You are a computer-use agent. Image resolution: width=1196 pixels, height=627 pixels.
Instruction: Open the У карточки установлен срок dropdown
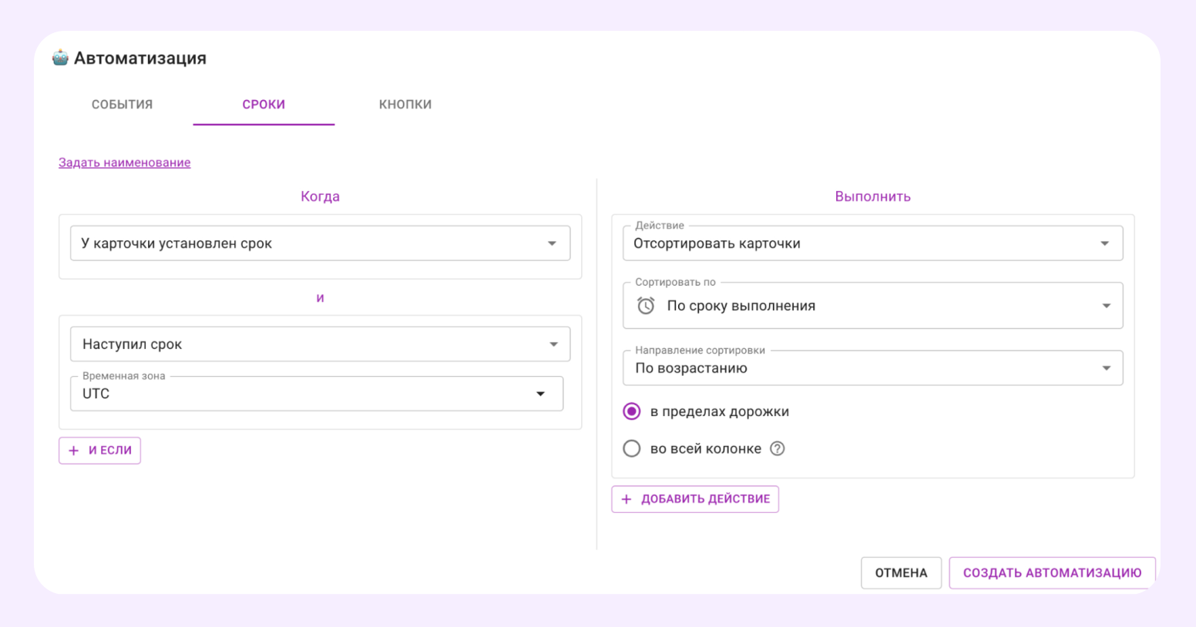coord(320,243)
